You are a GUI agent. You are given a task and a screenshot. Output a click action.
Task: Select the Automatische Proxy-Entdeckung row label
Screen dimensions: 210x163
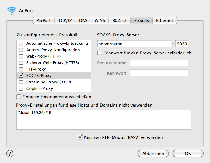coord(57,43)
